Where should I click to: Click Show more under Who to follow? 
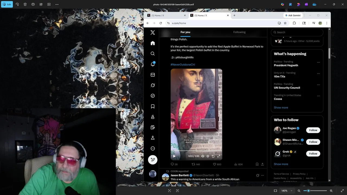coord(281,164)
